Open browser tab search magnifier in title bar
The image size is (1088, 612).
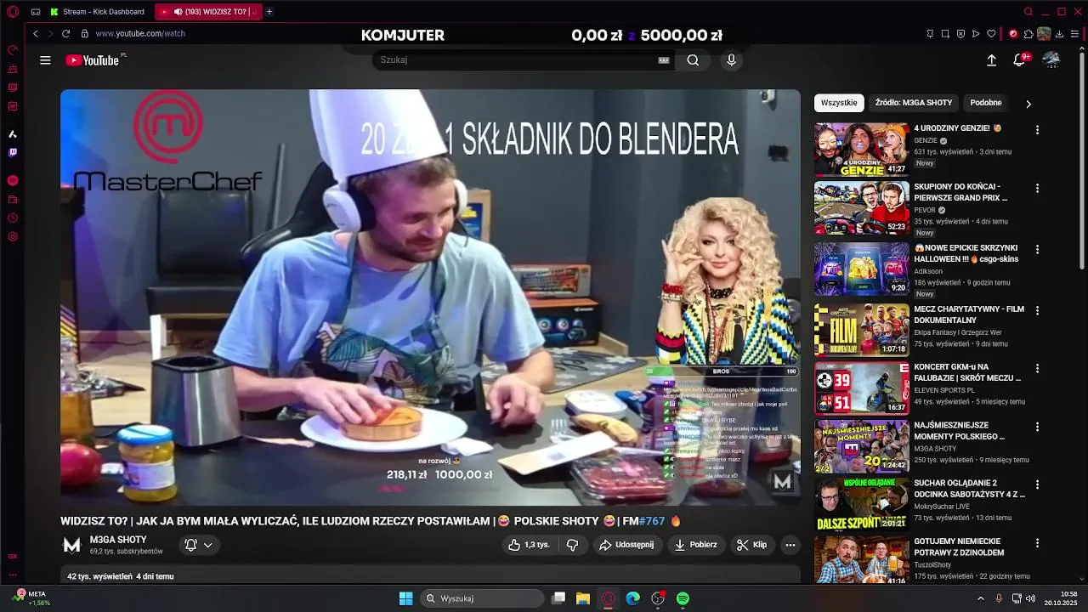pos(1028,12)
